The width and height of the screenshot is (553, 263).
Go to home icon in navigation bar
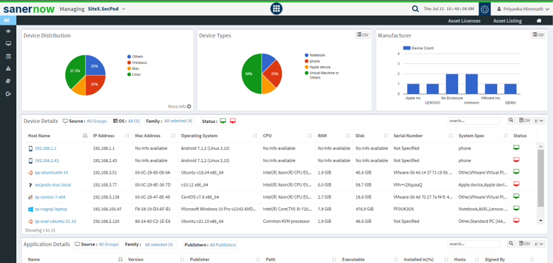[539, 21]
